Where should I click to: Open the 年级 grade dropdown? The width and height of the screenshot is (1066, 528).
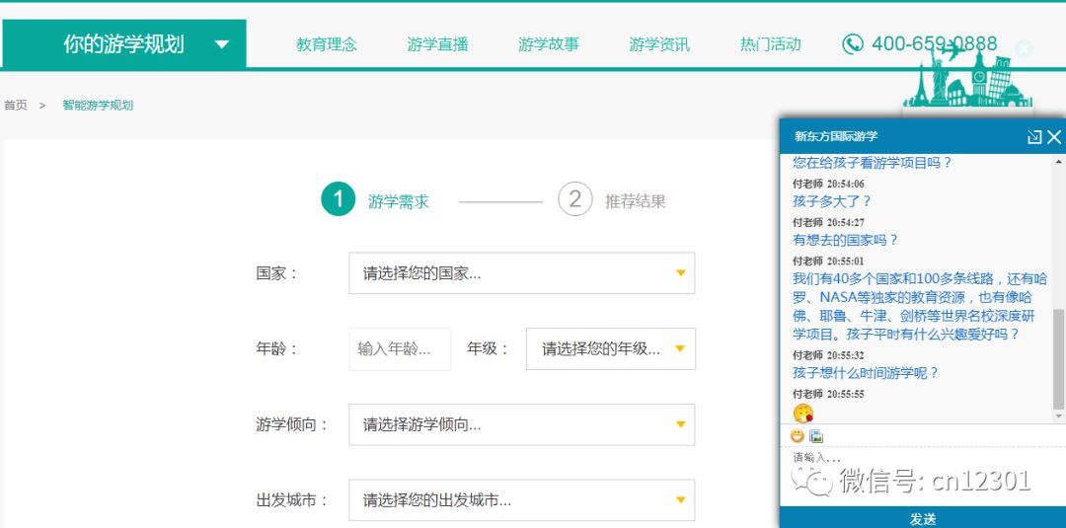coord(611,348)
